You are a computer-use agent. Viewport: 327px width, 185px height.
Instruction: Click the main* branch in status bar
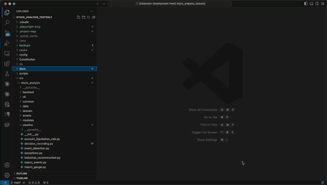tap(16, 183)
